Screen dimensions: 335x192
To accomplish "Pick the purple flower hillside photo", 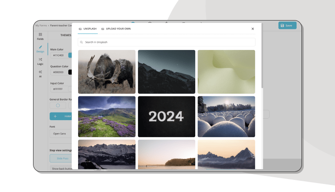I will point(107,117).
